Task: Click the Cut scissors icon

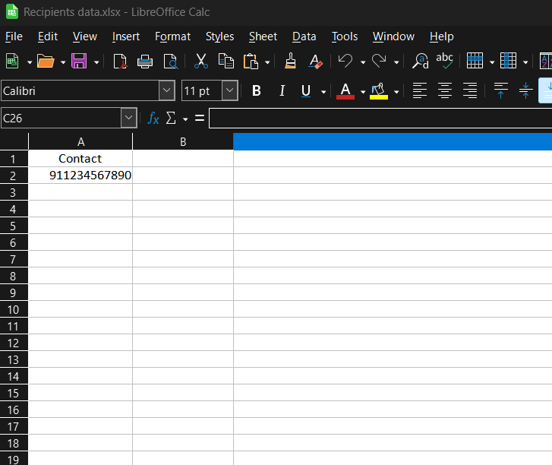Action: (201, 62)
